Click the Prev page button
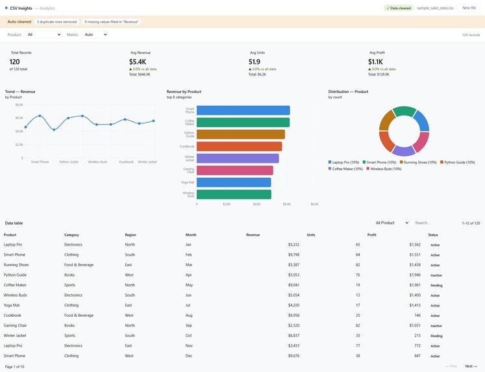The height and width of the screenshot is (372, 485). click(x=451, y=366)
